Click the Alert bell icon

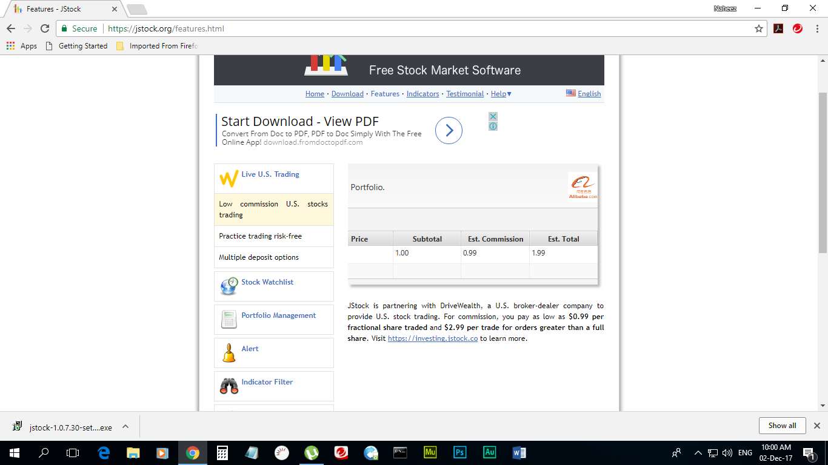pyautogui.click(x=229, y=352)
